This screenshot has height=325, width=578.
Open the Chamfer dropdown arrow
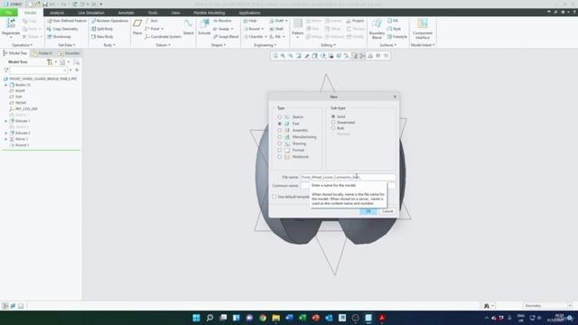coord(266,37)
